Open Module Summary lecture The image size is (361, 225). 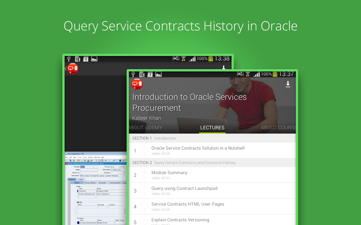[x=212, y=175]
